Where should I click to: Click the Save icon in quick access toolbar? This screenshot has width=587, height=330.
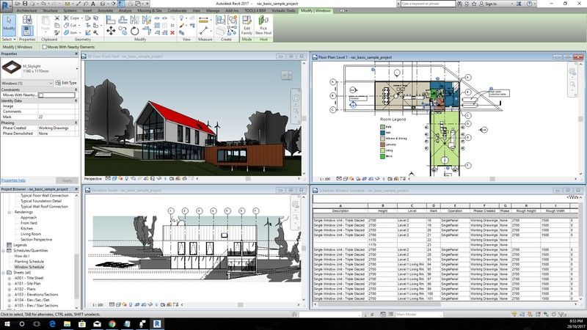coord(25,4)
